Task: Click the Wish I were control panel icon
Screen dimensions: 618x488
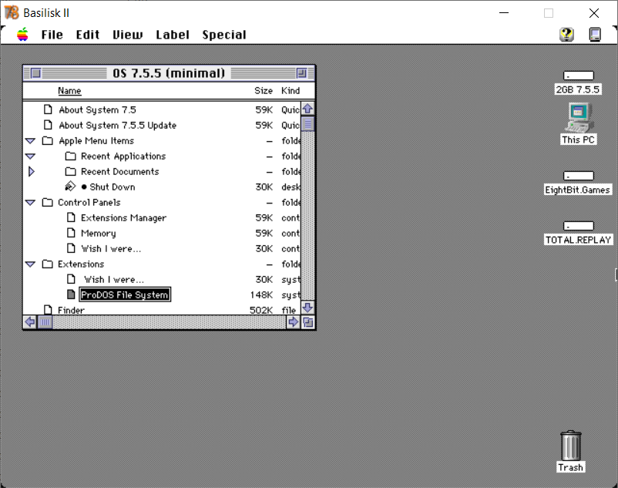Action: 71,248
